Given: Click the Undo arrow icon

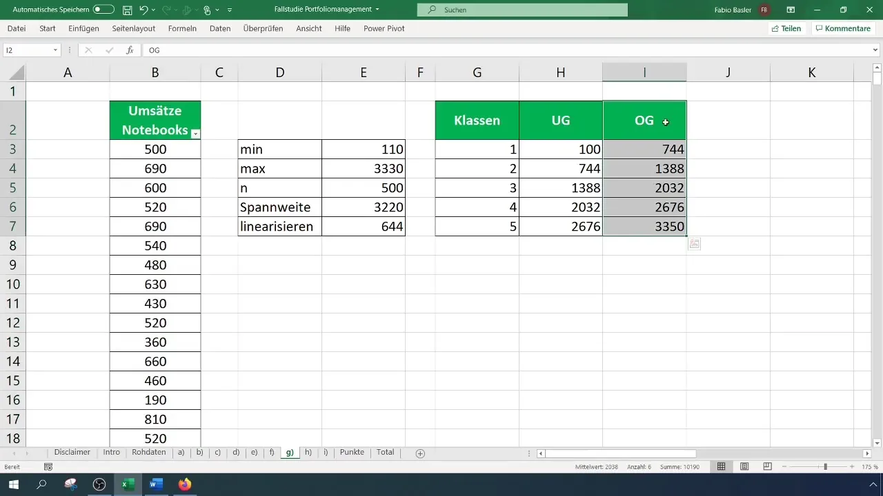Looking at the screenshot, I should [x=143, y=10].
